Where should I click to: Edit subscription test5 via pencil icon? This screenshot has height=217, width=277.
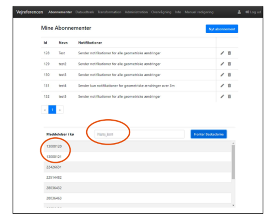click(x=222, y=97)
